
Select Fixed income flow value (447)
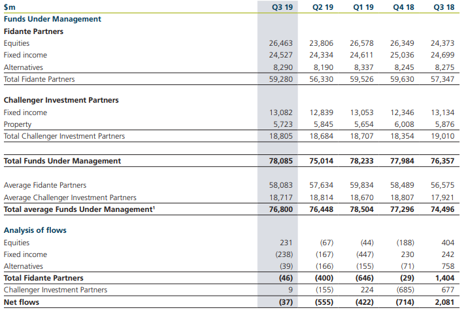tap(365, 254)
